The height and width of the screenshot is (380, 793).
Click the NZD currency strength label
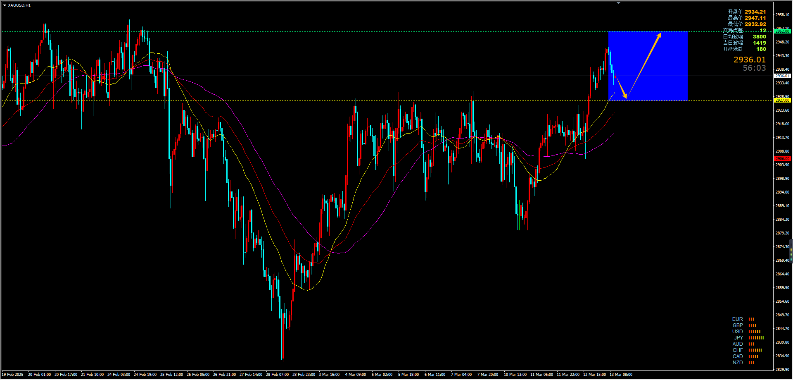point(738,363)
